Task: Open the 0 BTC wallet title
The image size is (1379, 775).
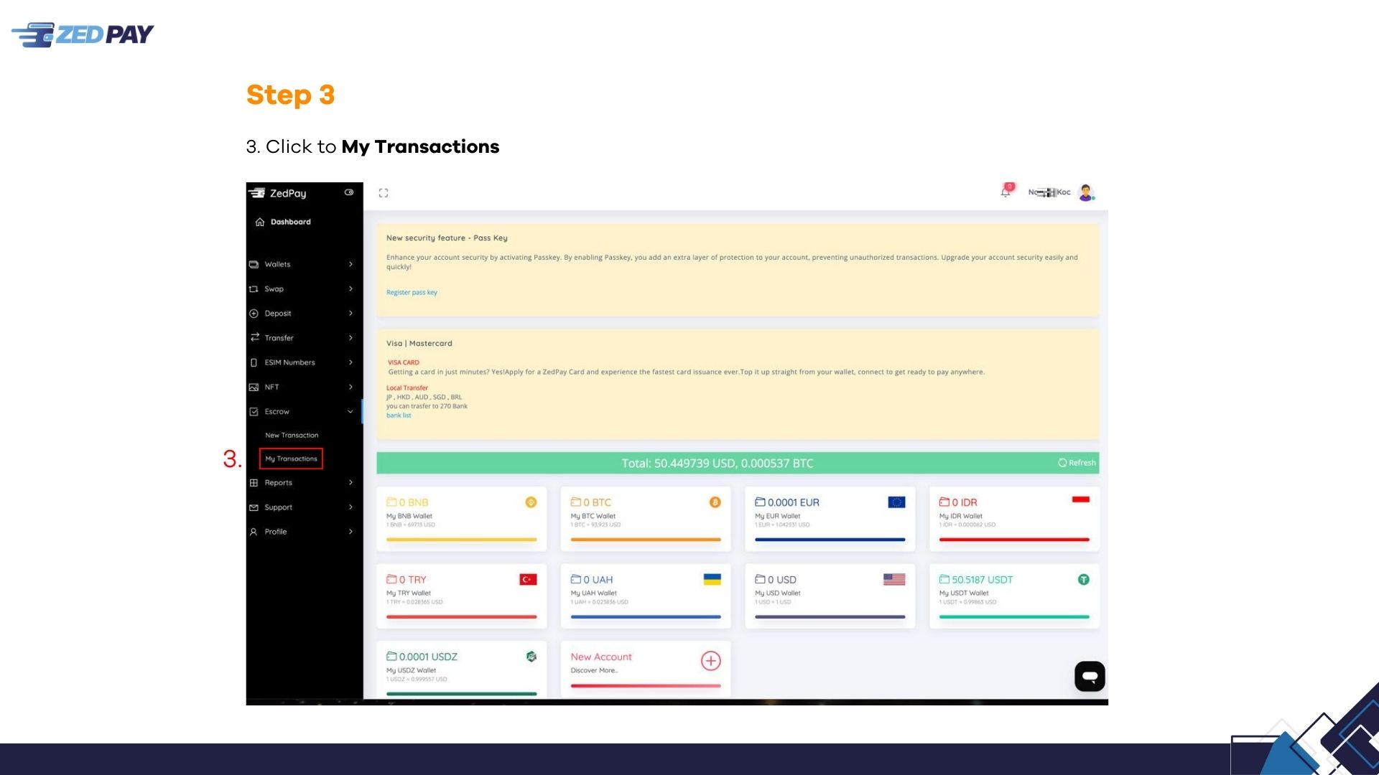Action: pos(591,502)
